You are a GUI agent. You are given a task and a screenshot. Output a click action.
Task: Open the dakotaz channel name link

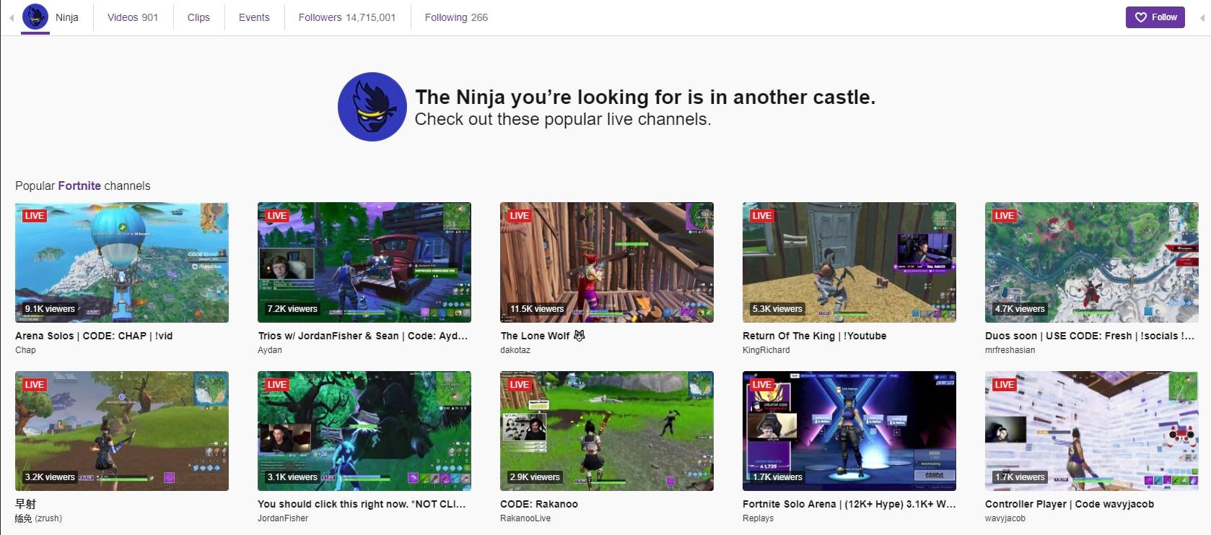515,350
